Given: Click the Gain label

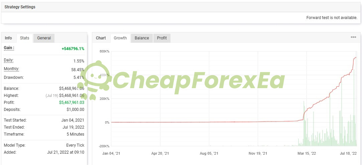Looking at the screenshot, I should click(9, 48).
